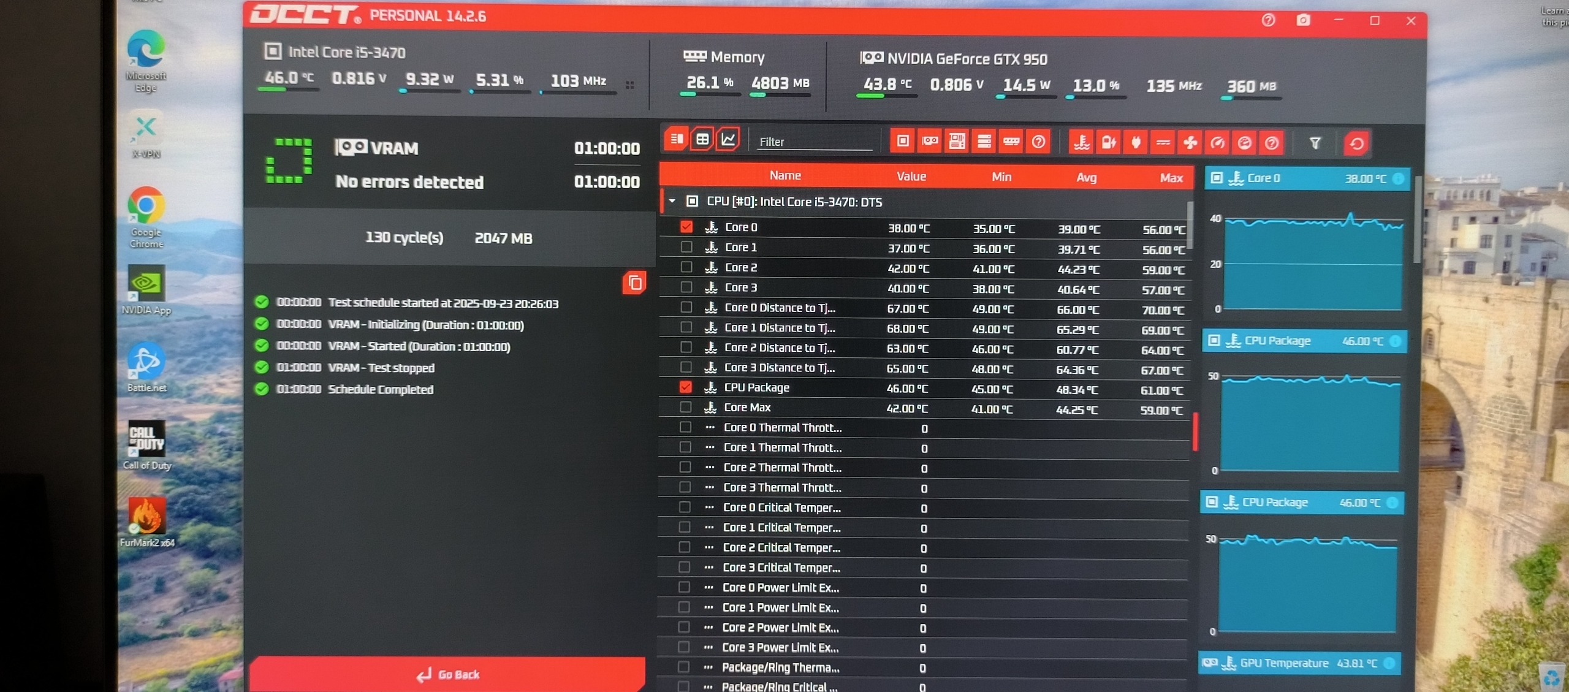
Task: Sort by the Min column header
Action: (1001, 177)
